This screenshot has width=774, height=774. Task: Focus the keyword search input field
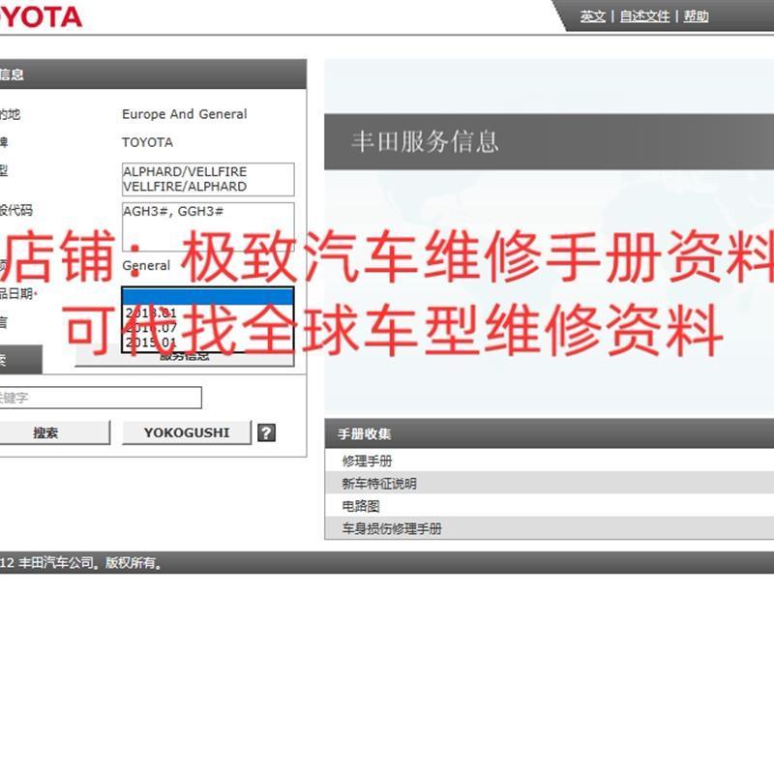pyautogui.click(x=101, y=398)
